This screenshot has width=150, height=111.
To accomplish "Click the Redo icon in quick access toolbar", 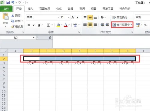I will [x=20, y=2].
